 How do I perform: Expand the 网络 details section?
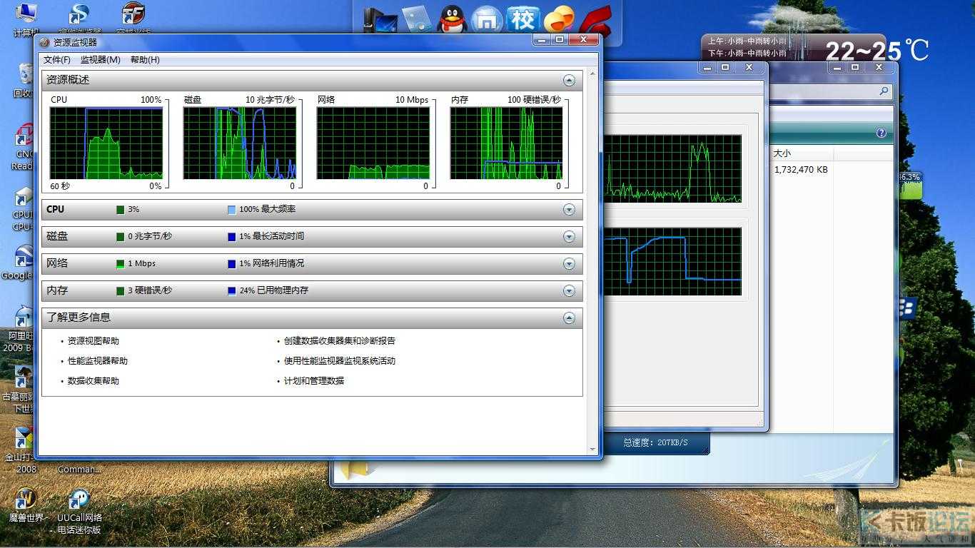569,264
